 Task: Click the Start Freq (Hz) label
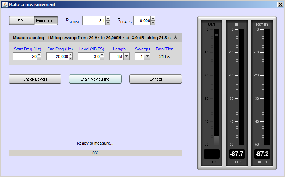click(x=28, y=49)
